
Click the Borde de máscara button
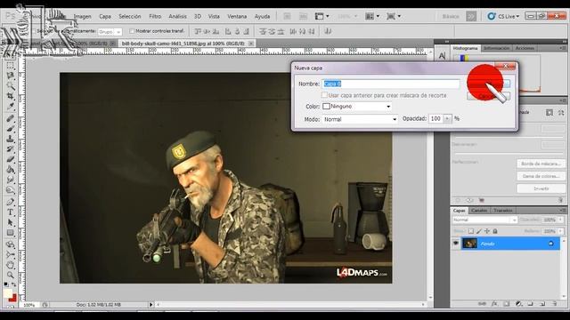[x=541, y=164]
